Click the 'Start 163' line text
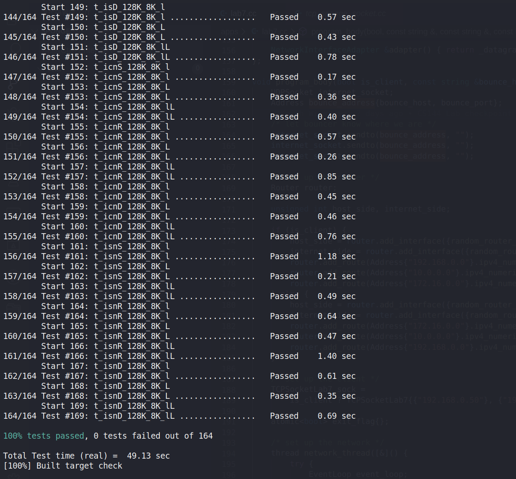Image resolution: width=516 pixels, height=479 pixels. 108,287
